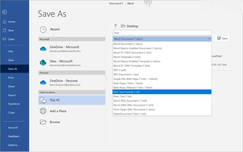Click the Save button
The image size is (243, 152).
[222, 38]
